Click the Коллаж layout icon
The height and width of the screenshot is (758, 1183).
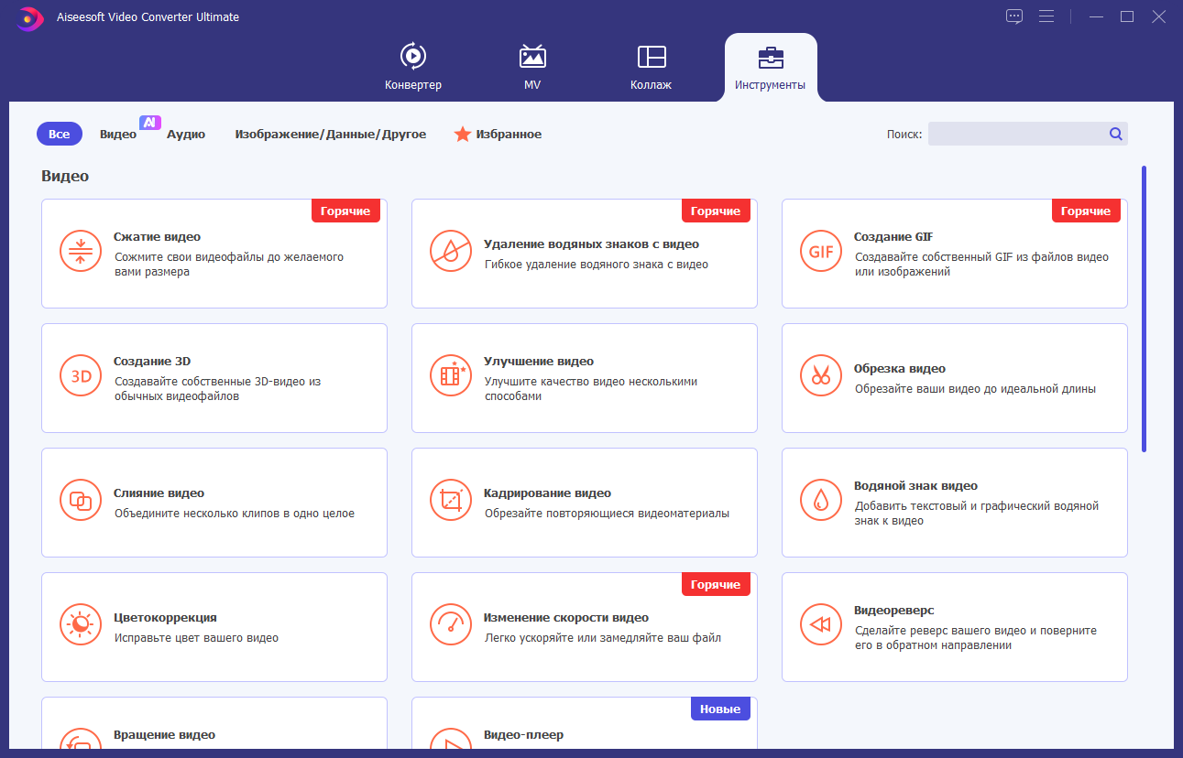652,56
